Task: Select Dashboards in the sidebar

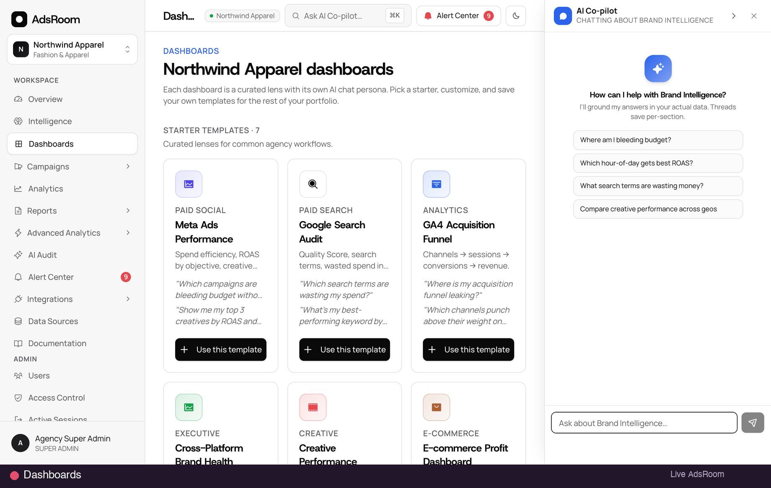Action: pyautogui.click(x=72, y=144)
